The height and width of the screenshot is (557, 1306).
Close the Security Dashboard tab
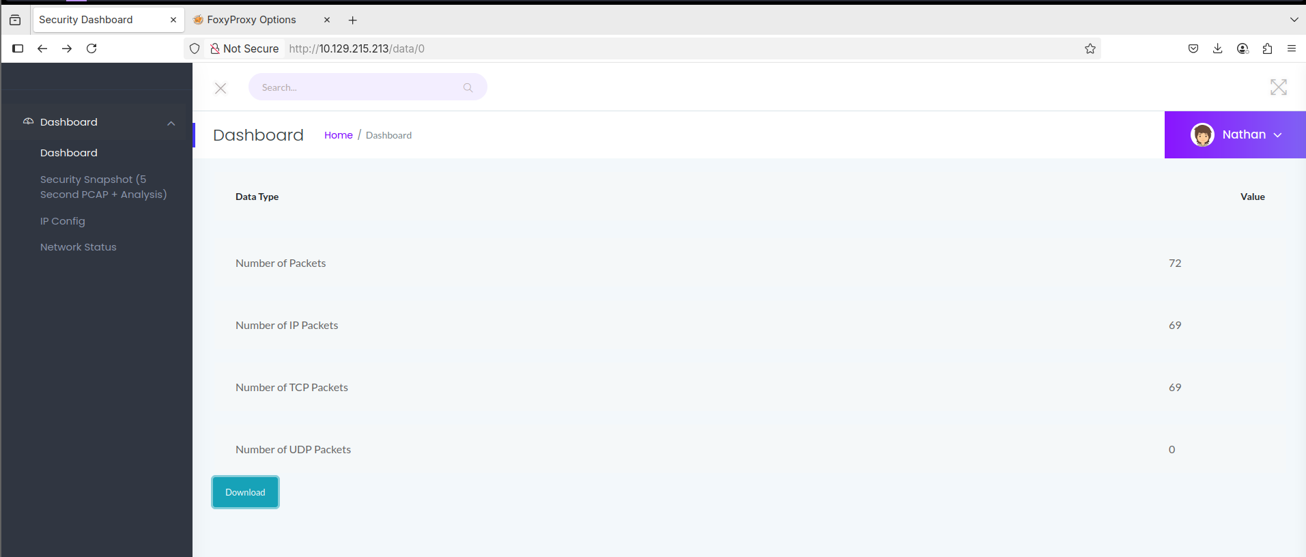click(x=173, y=20)
